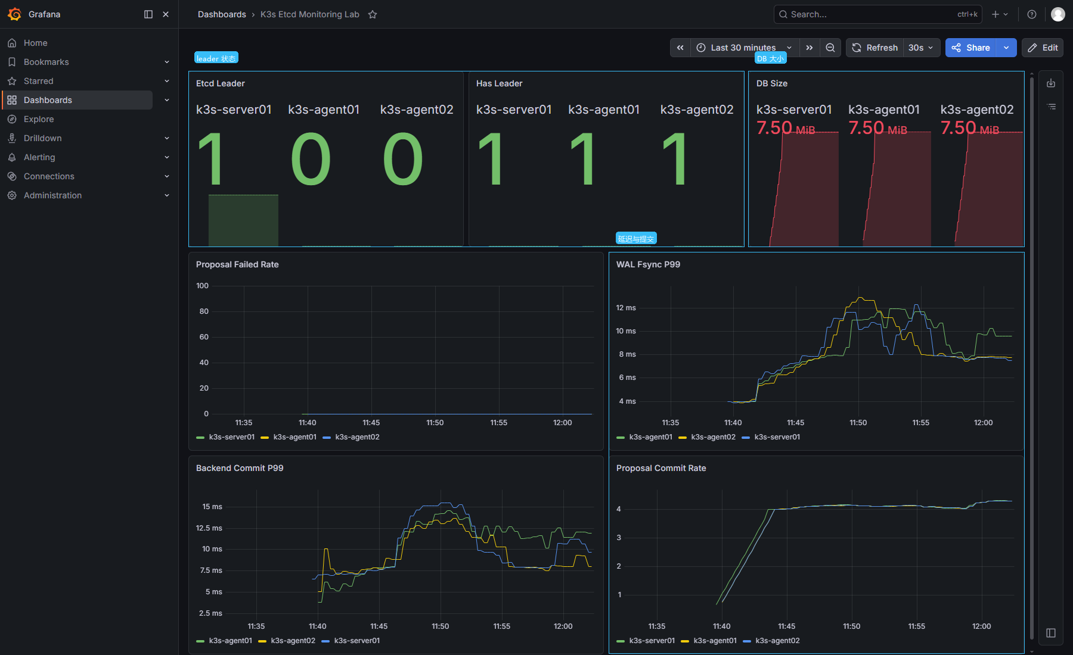Click the k3s-server01 Etcd Leader stat value
The width and height of the screenshot is (1073, 655).
tap(210, 159)
